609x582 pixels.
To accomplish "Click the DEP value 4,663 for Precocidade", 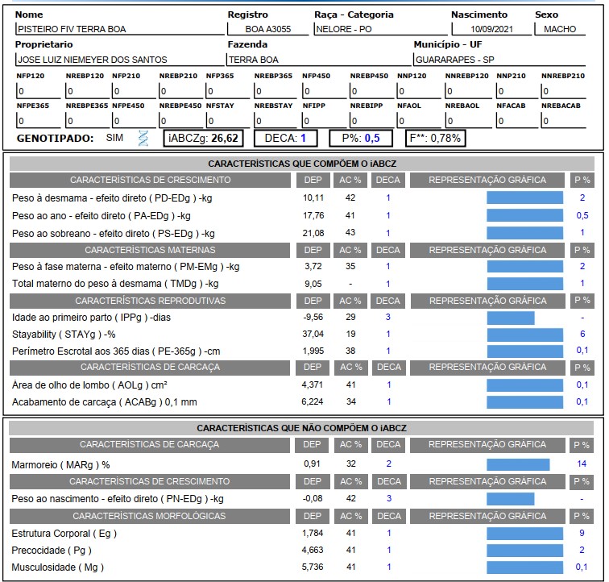I will coord(313,550).
